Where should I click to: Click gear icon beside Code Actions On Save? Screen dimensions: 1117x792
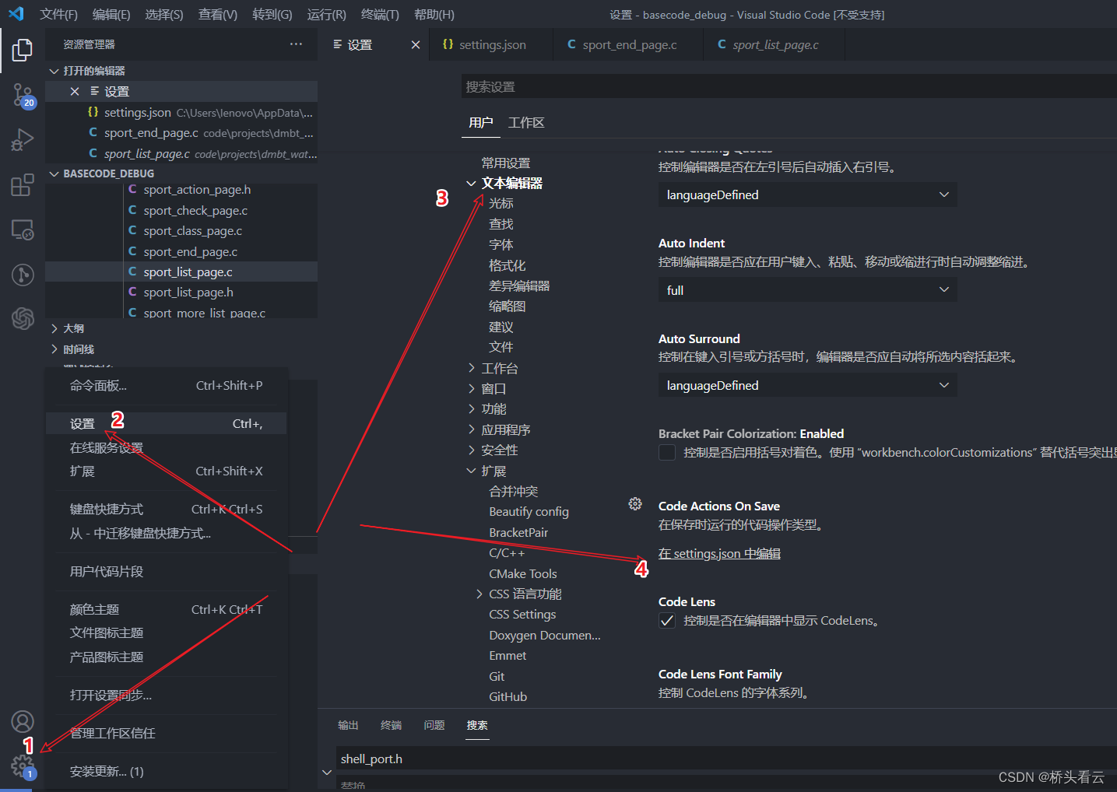click(635, 504)
